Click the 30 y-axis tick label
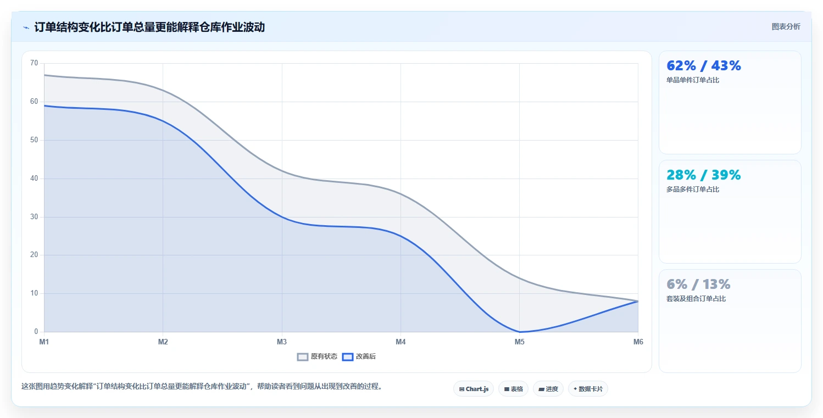This screenshot has height=418, width=823. (x=34, y=217)
